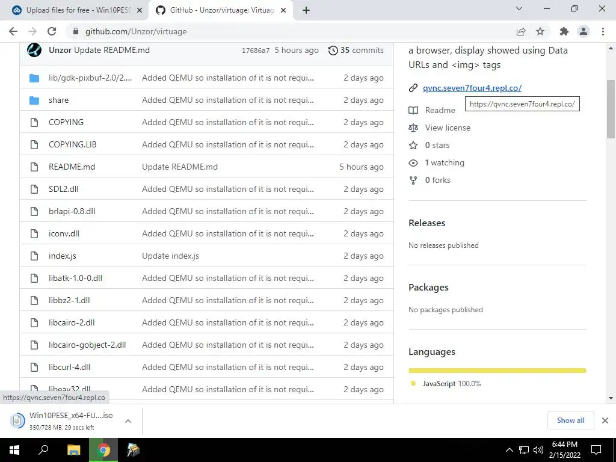Click the Chrome taskbar icon
This screenshot has height=462, width=616.
tap(103, 450)
